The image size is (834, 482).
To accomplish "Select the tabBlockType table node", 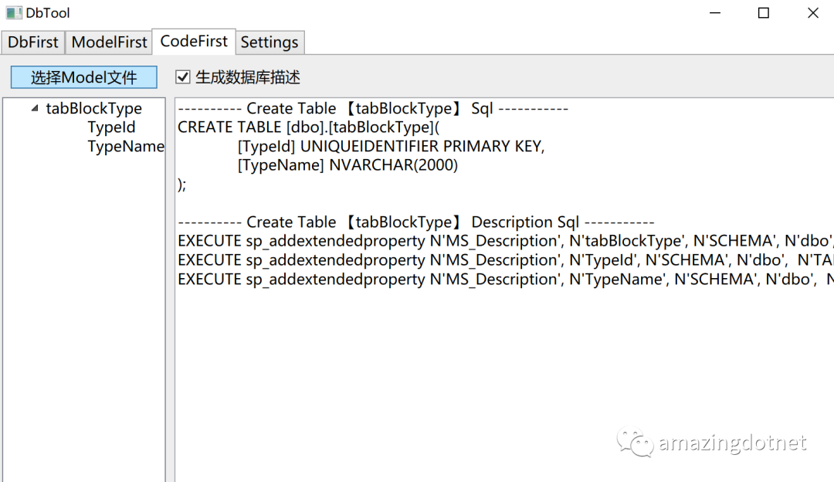I will tap(93, 109).
